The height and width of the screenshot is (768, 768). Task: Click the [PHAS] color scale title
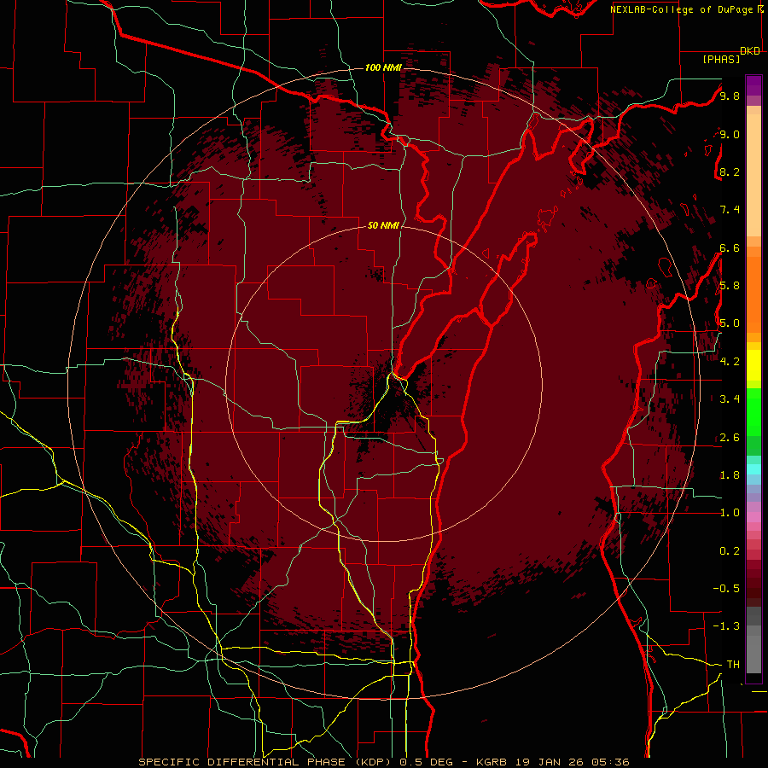point(721,60)
